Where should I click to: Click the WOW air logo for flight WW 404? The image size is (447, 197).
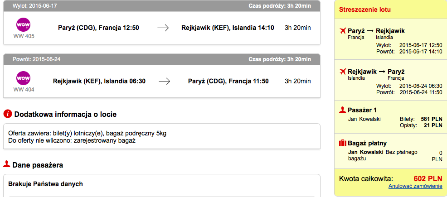coord(24,78)
